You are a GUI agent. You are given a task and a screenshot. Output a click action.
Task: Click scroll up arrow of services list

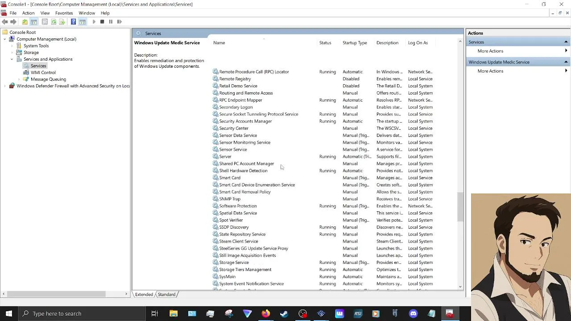coord(460,41)
